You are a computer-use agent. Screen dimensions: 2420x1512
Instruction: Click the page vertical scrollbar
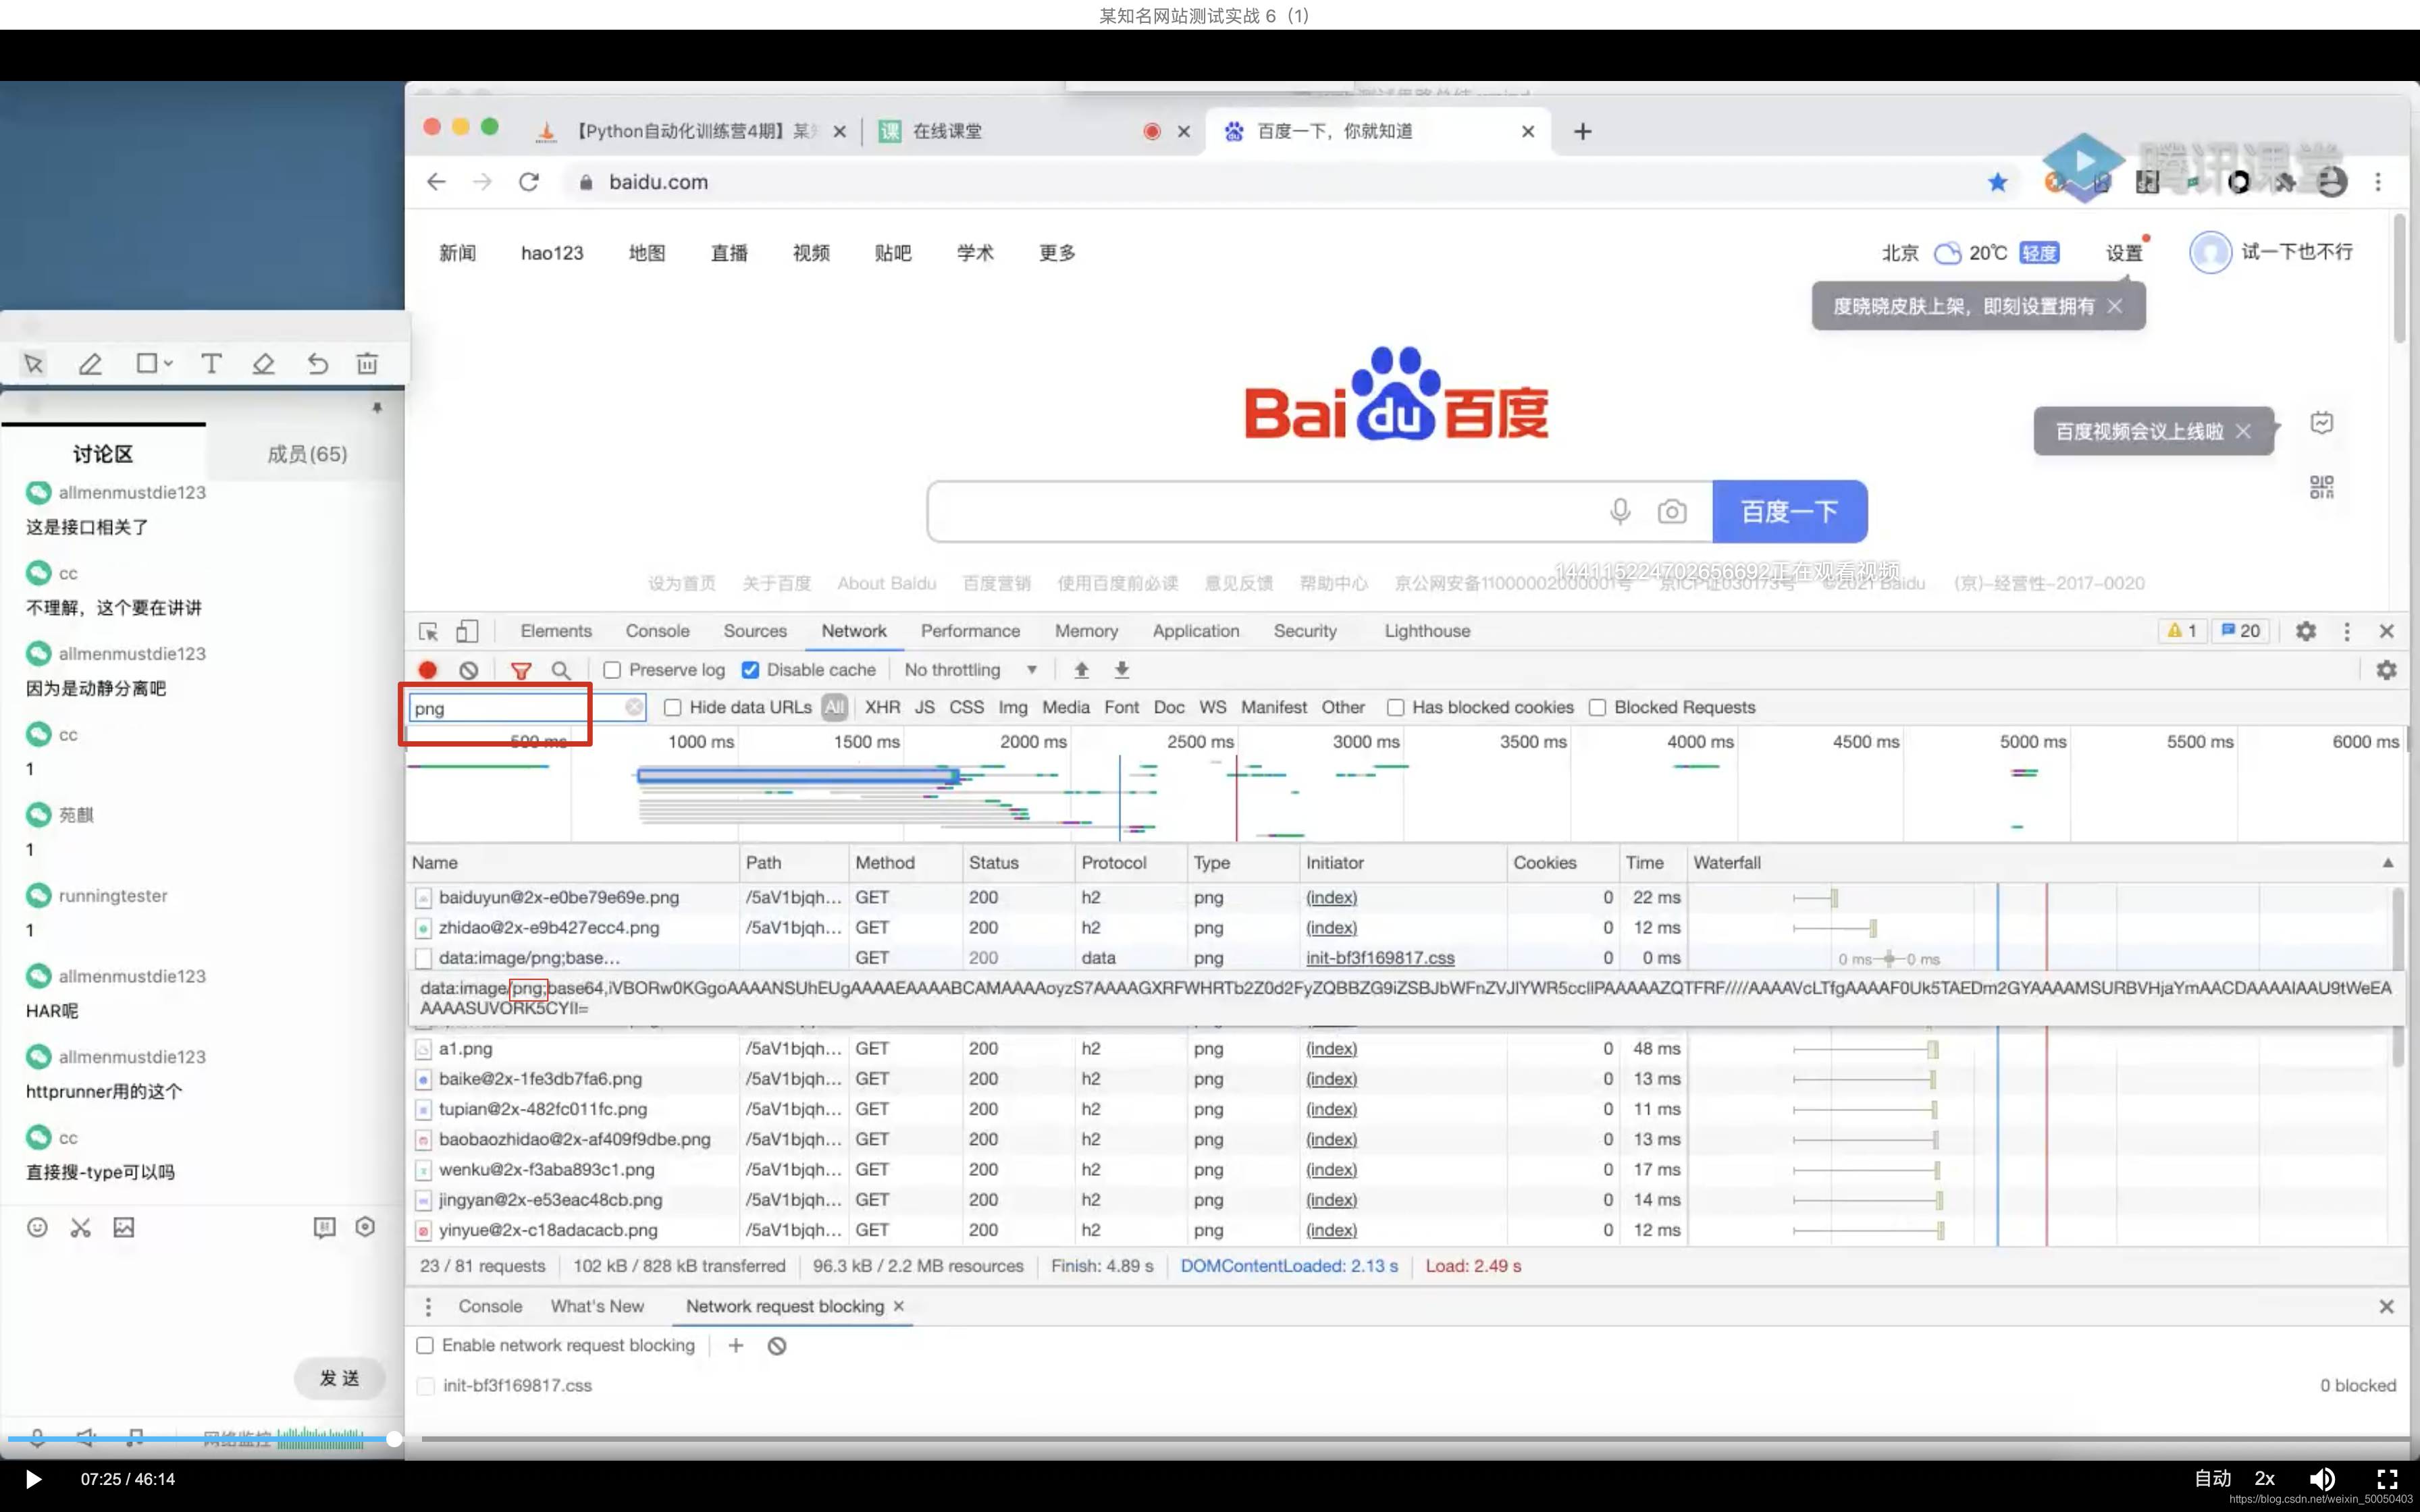click(x=2399, y=280)
